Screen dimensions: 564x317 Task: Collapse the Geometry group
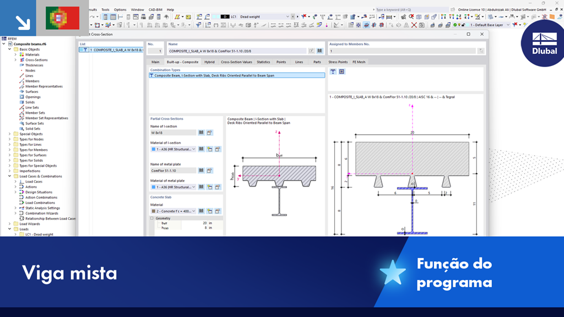(152, 218)
